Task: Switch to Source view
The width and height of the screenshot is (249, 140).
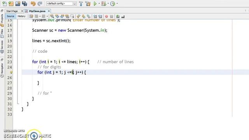Action: coord(11,16)
